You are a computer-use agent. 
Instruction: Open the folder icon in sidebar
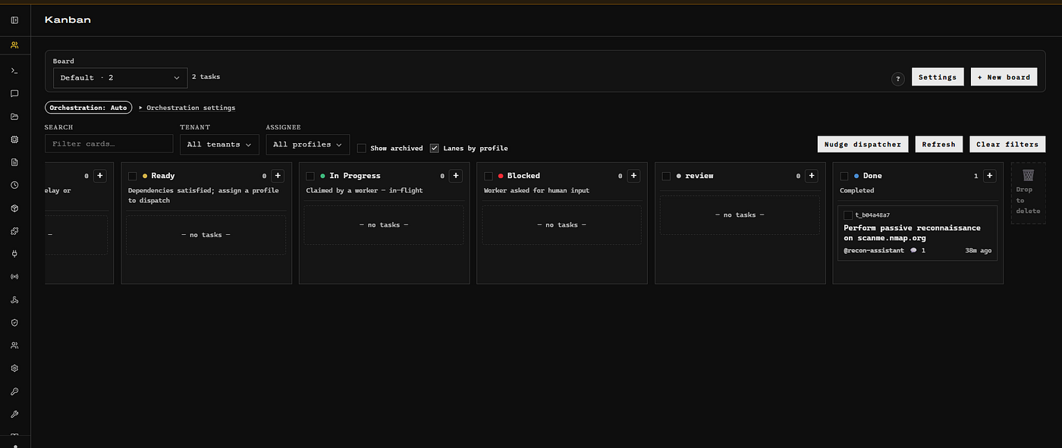pos(14,117)
